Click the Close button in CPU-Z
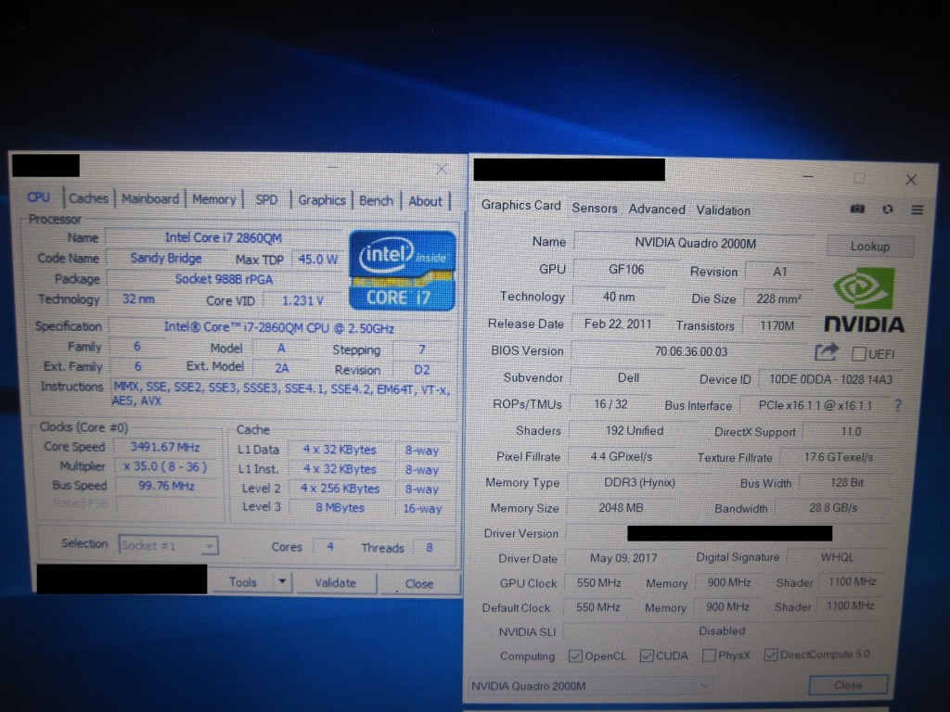 (x=419, y=584)
